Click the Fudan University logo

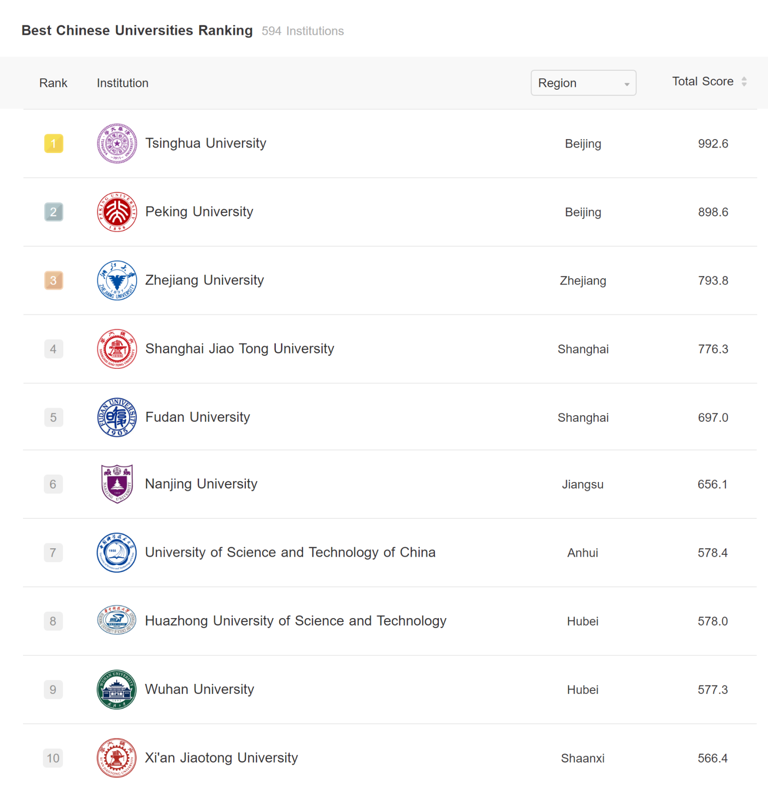pos(117,417)
